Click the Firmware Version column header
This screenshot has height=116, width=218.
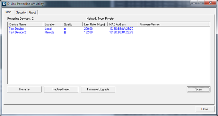pyautogui.click(x=173, y=24)
